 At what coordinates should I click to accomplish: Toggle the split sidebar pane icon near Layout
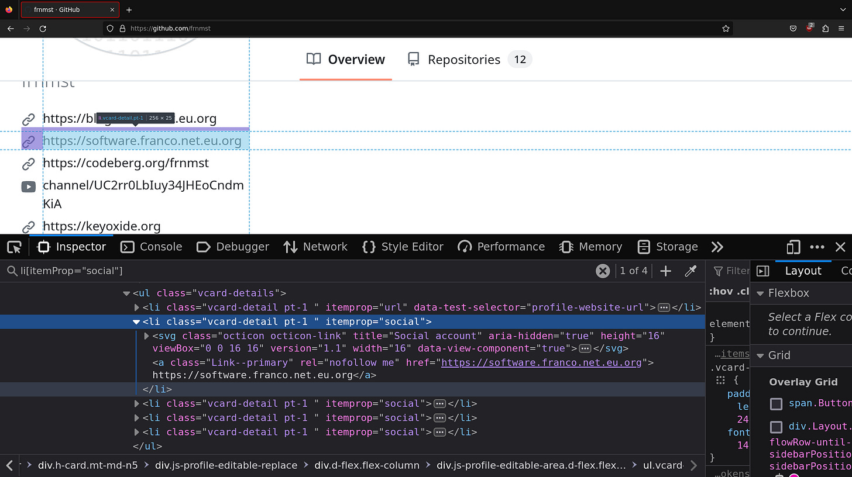coord(762,270)
